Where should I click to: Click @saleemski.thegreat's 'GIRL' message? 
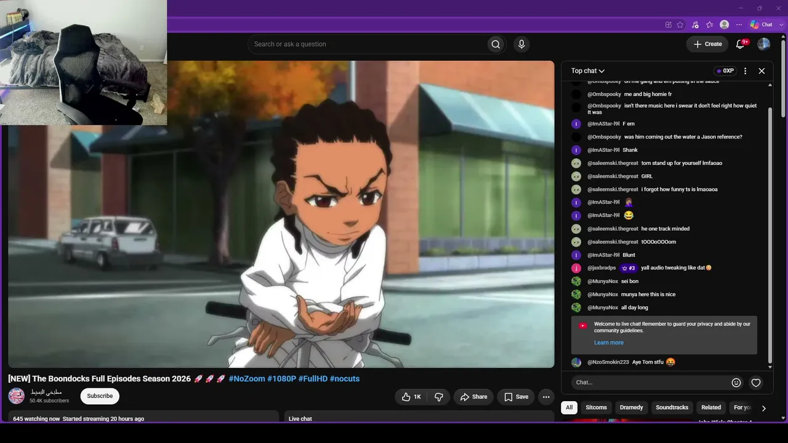(647, 177)
